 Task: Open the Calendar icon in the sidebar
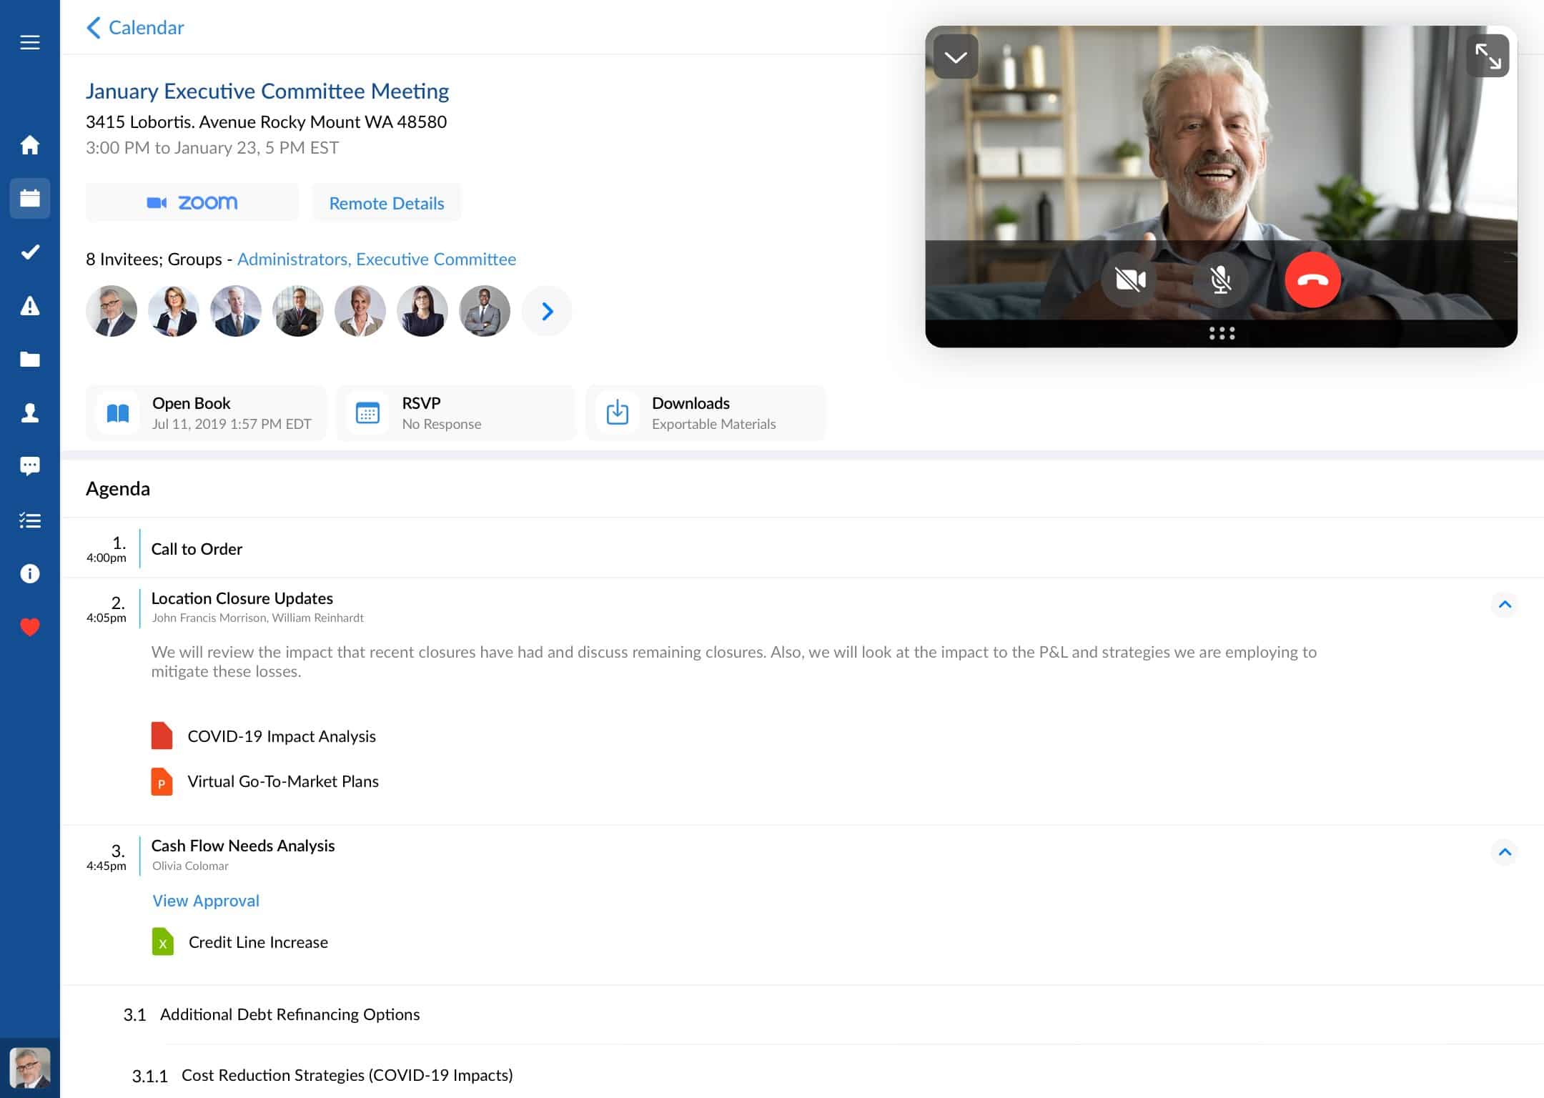29,198
